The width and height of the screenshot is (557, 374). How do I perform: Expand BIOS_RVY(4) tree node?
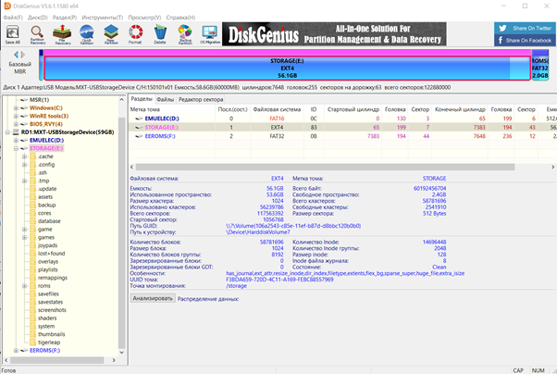pyautogui.click(x=16, y=124)
